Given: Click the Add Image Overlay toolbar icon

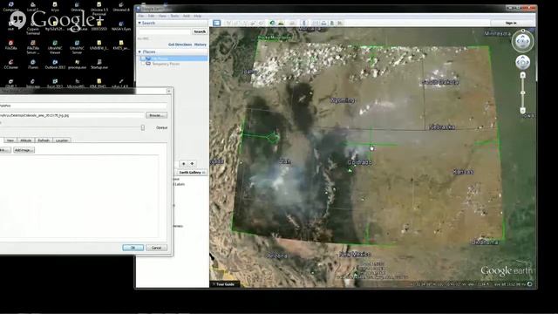Looking at the screenshot, I should pyautogui.click(x=253, y=23).
